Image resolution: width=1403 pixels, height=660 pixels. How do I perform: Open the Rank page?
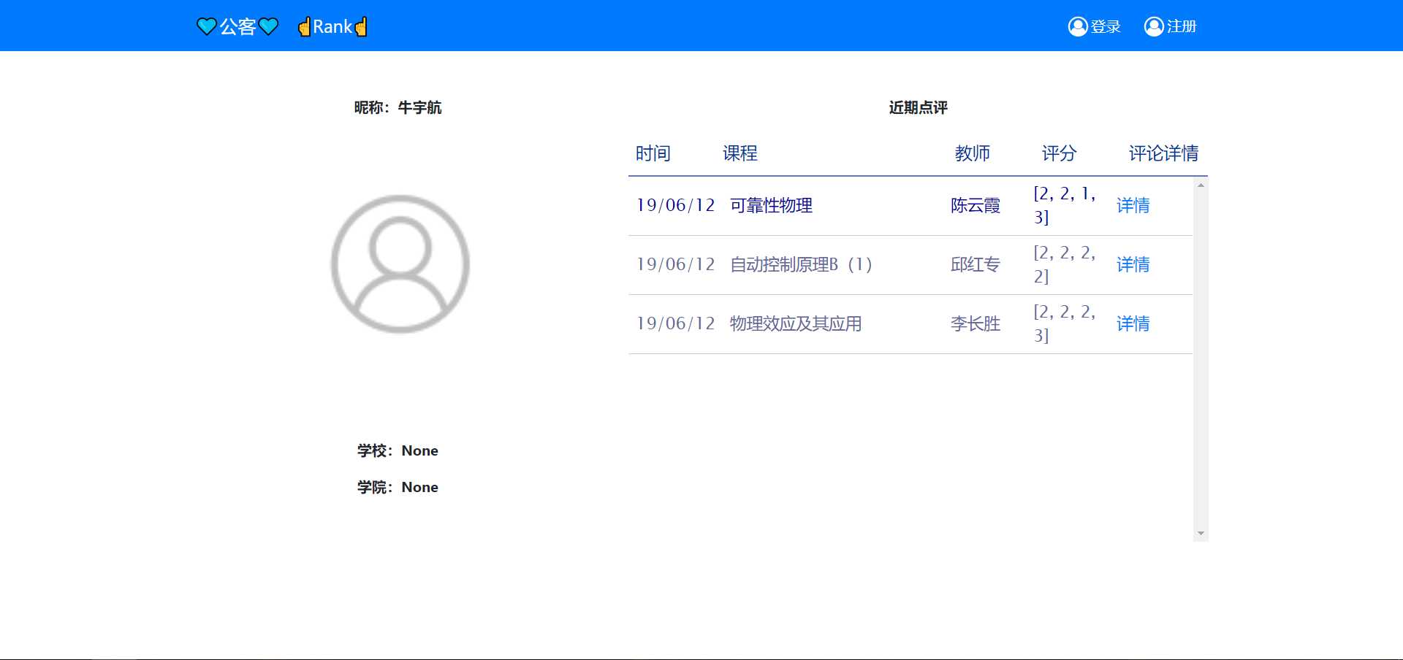(x=332, y=27)
